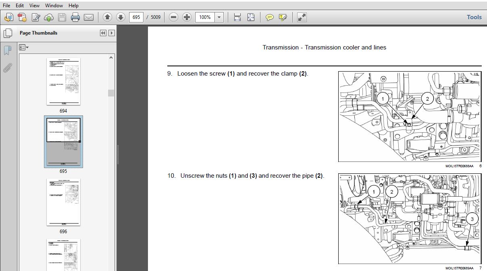This screenshot has width=487, height=271.
Task: Open the thumbnails options menu
Action: (x=24, y=47)
